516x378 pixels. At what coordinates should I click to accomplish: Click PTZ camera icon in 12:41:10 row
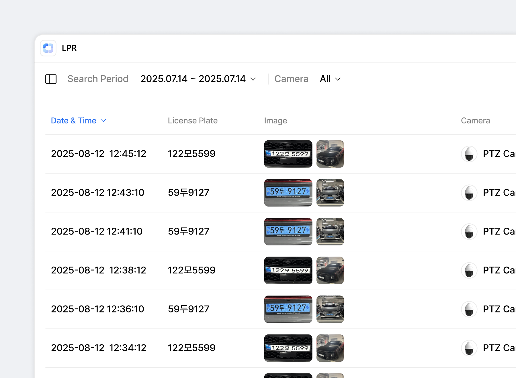(x=469, y=231)
